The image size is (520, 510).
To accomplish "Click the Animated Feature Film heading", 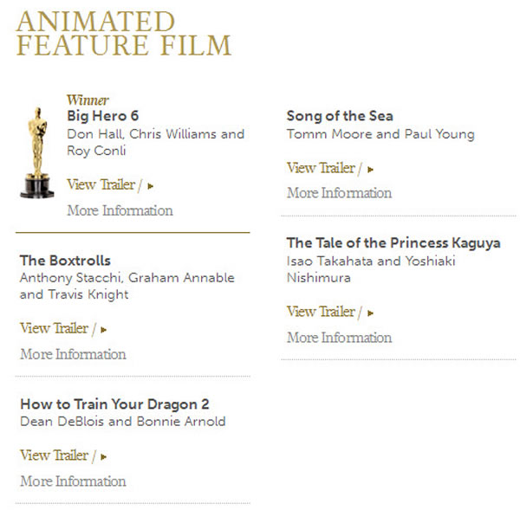I will pos(124,33).
